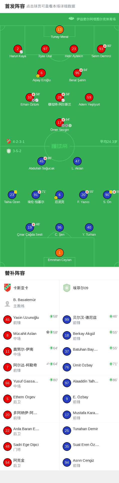Select Asrın Cengiz number 94 entry
The height and width of the screenshot is (483, 119).
[x=89, y=462]
